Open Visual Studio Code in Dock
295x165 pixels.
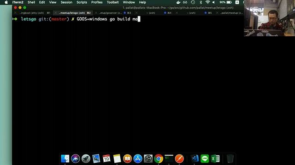(195, 159)
